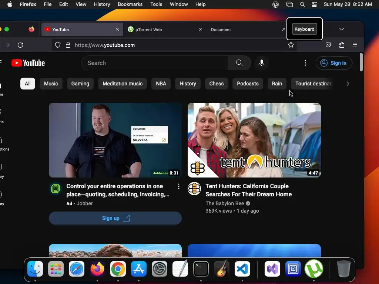The height and width of the screenshot is (284, 379).
Task: Open the Firefox hamburger application menu
Action: pyautogui.click(x=355, y=45)
